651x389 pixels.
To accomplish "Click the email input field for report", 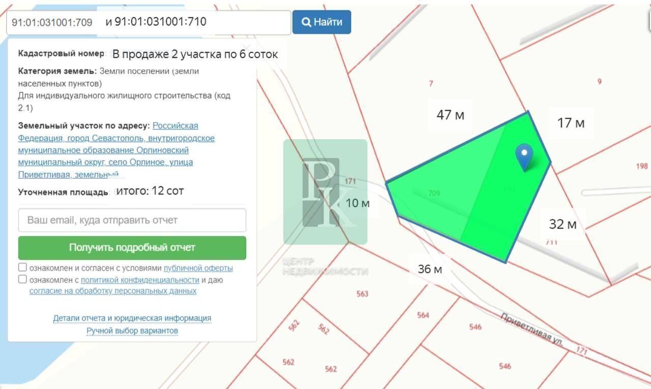I will (132, 220).
